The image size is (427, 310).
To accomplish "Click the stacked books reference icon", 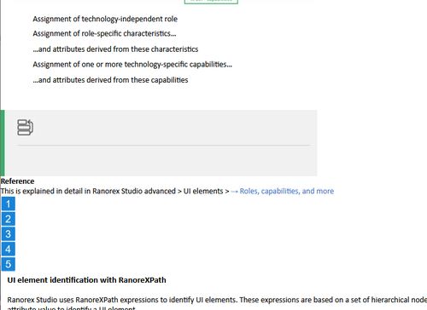I will pyautogui.click(x=25, y=128).
